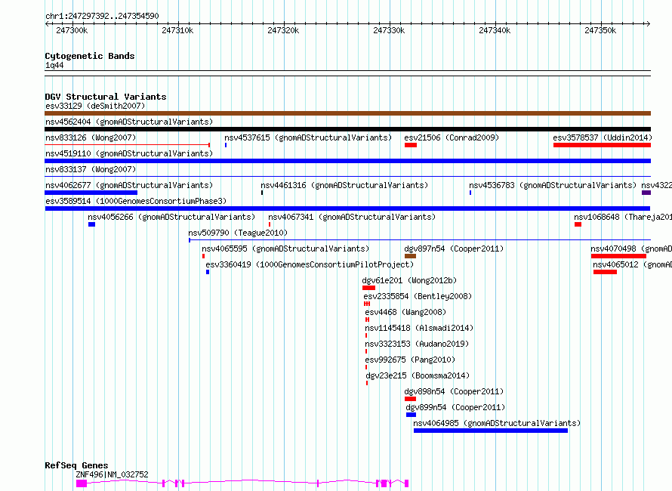Open esv3589514 1000Genomes Phase3 variant

(x=136, y=201)
